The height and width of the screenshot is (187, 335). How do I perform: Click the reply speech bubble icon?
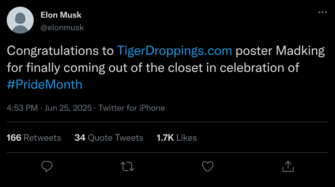click(47, 166)
